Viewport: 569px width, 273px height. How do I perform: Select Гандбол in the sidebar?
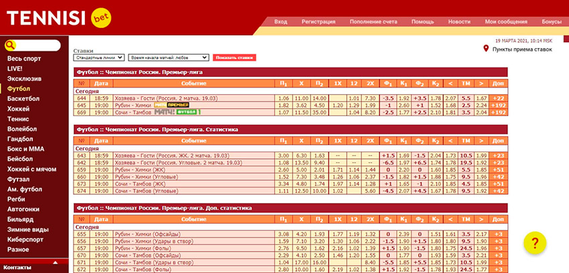click(x=20, y=139)
